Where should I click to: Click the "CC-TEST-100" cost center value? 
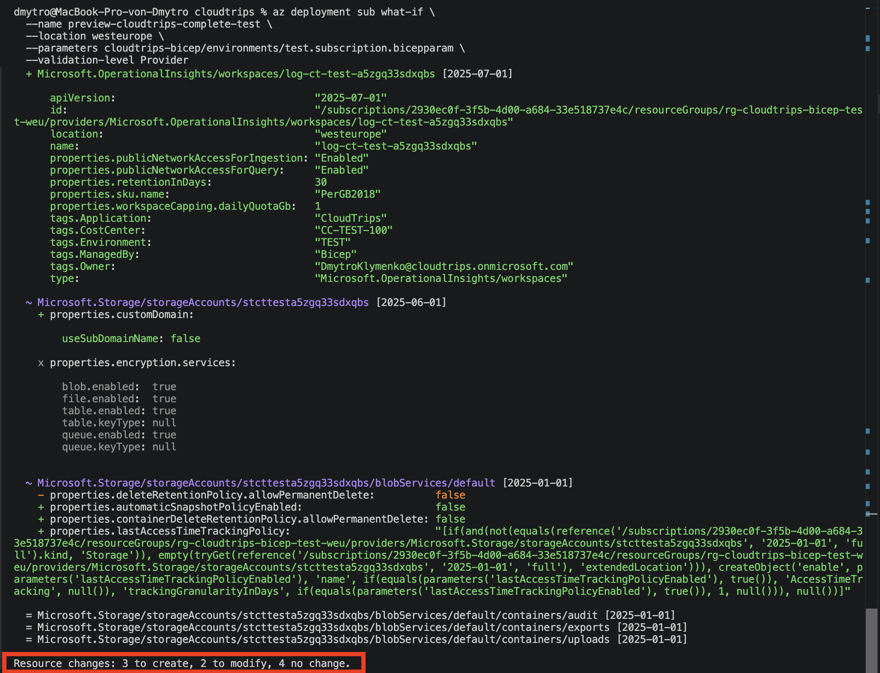[354, 230]
